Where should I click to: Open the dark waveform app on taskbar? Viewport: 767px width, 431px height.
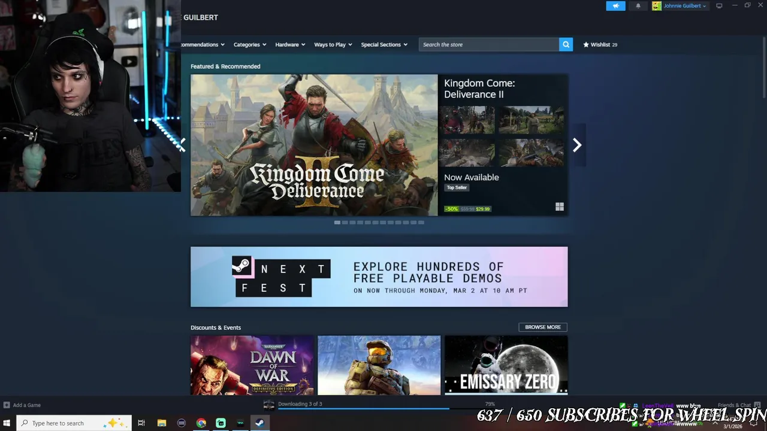pyautogui.click(x=240, y=423)
